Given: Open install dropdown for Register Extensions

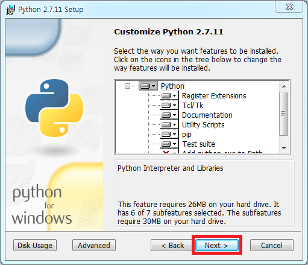Looking at the screenshot, I should [169, 95].
